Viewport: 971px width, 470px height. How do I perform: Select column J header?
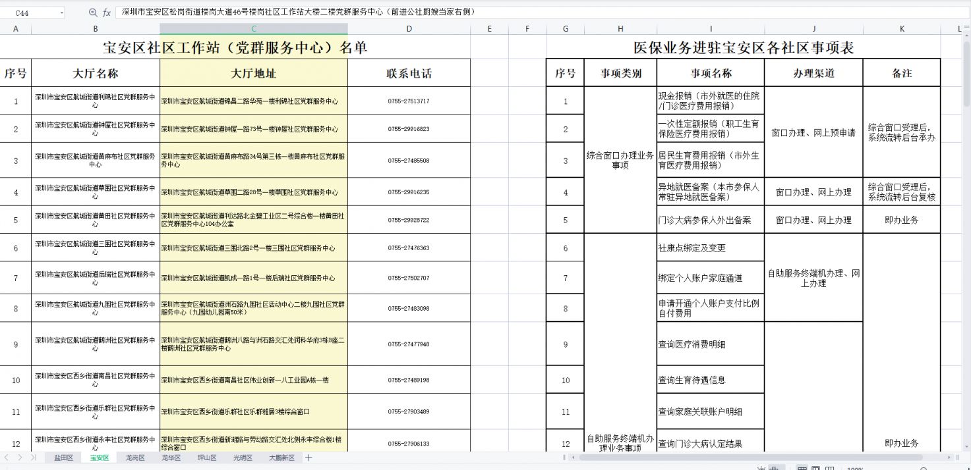pos(814,28)
